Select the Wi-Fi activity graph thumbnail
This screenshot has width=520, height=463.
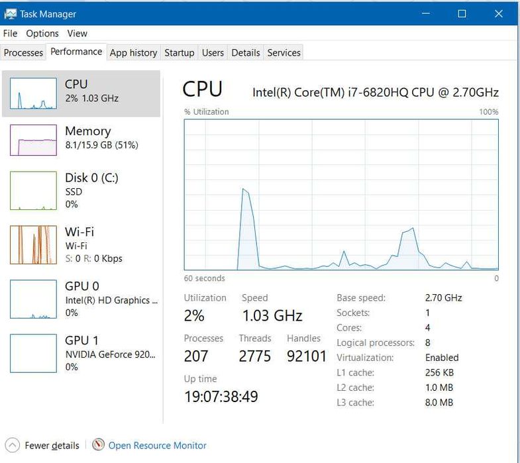(33, 244)
